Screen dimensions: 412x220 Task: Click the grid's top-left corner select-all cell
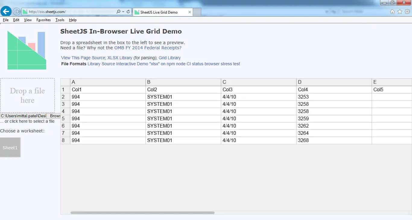[x=65, y=82]
